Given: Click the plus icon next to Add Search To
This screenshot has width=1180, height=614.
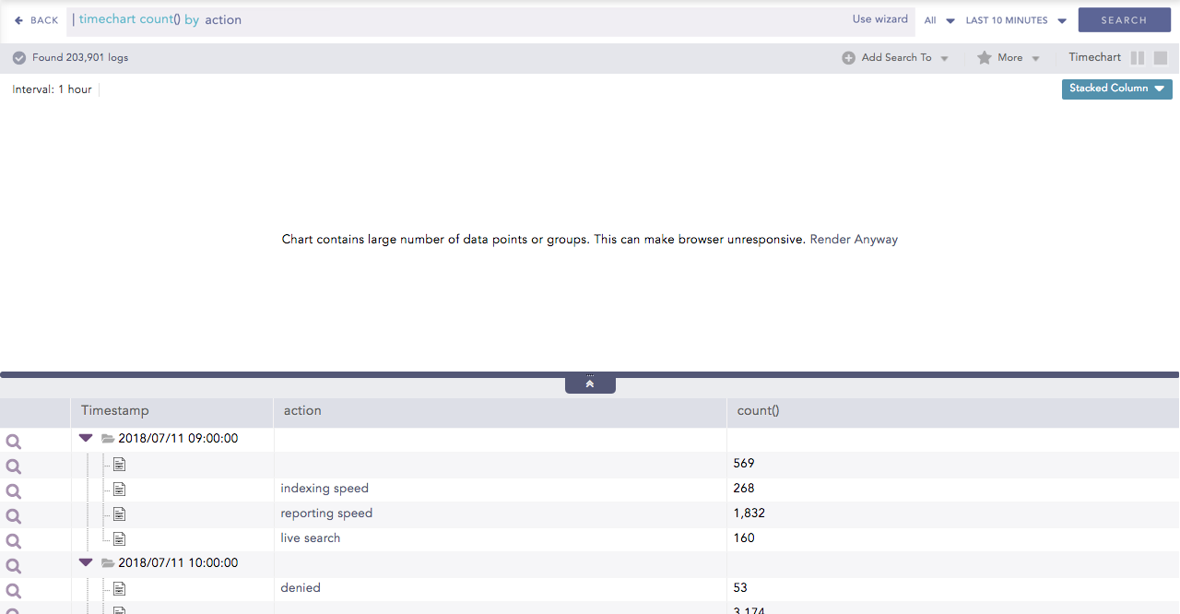Looking at the screenshot, I should (x=848, y=58).
